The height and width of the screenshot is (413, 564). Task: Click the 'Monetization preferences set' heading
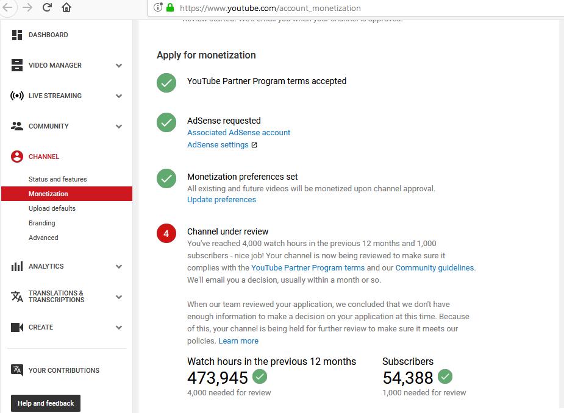pyautogui.click(x=243, y=177)
